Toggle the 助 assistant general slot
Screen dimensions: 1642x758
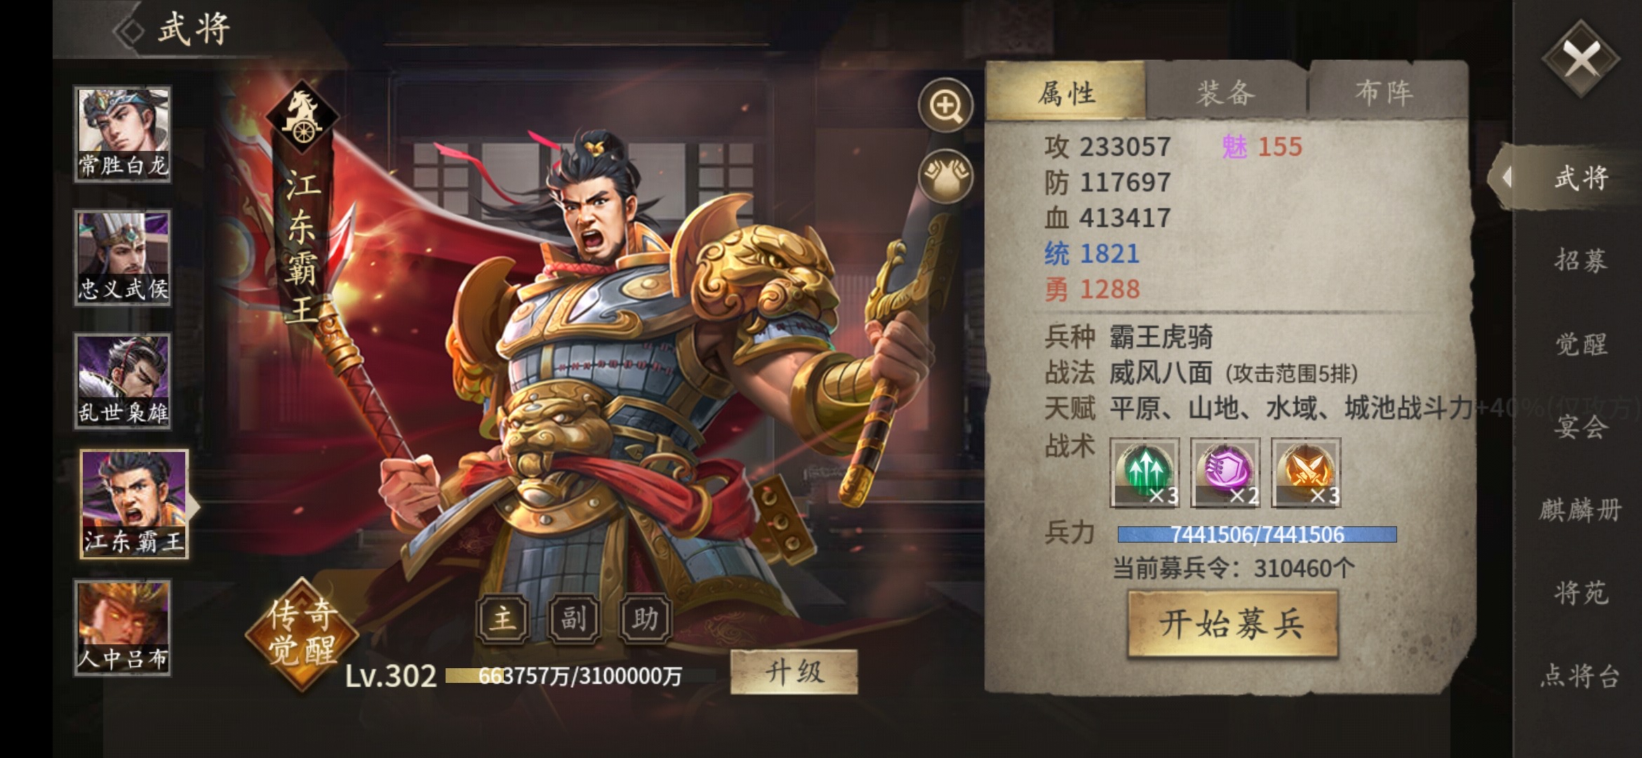point(646,618)
